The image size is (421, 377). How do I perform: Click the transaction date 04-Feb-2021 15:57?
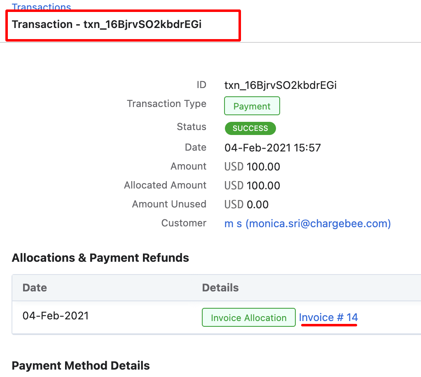click(272, 148)
